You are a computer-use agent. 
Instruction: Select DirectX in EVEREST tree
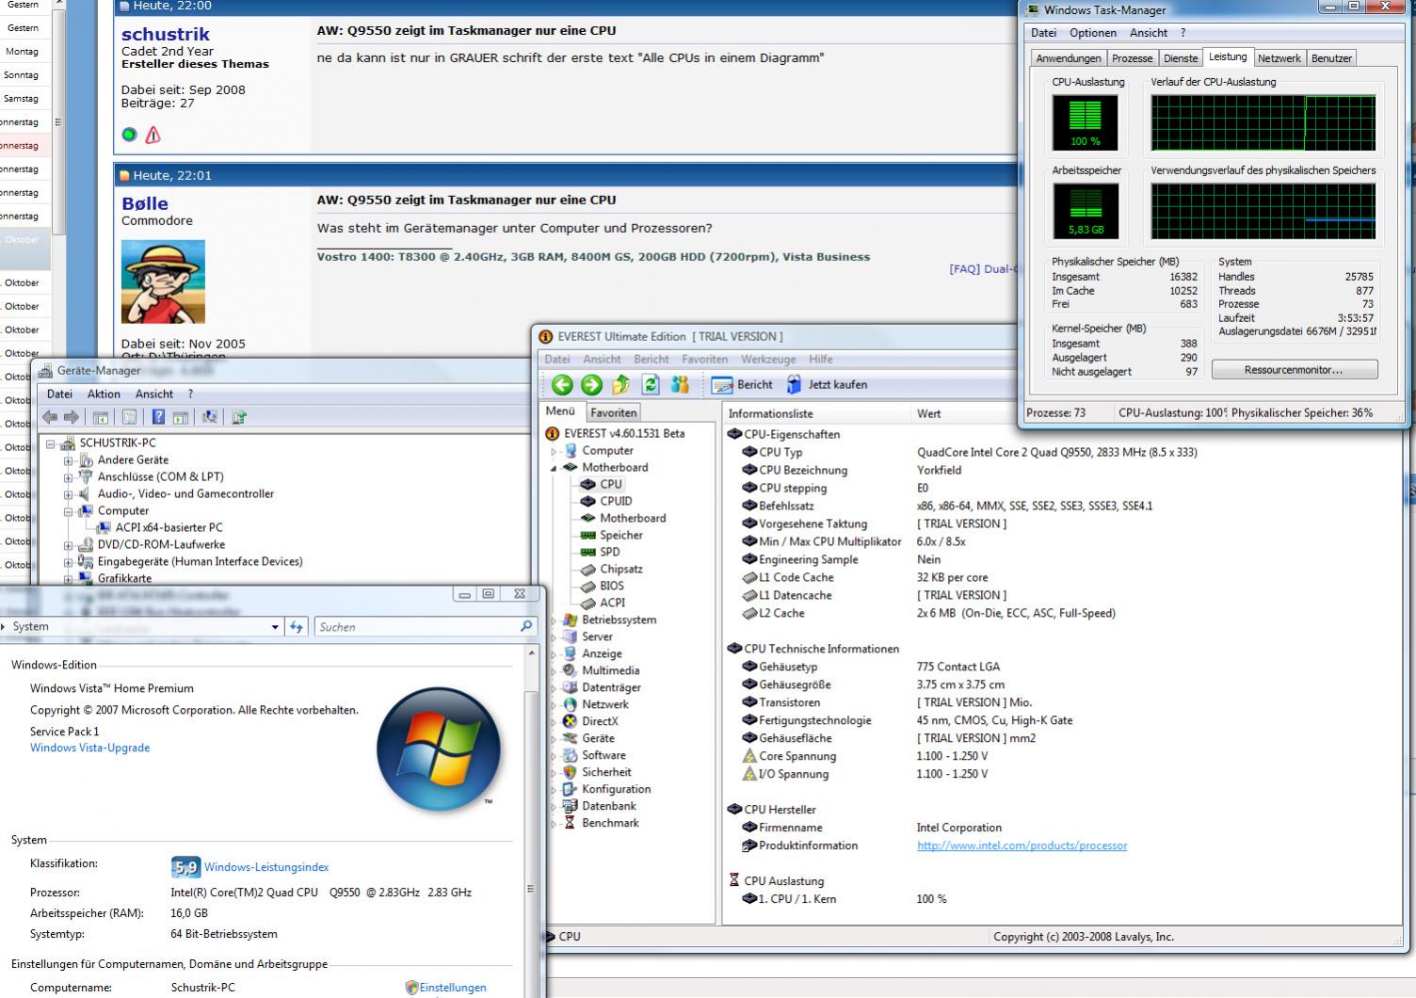[600, 721]
